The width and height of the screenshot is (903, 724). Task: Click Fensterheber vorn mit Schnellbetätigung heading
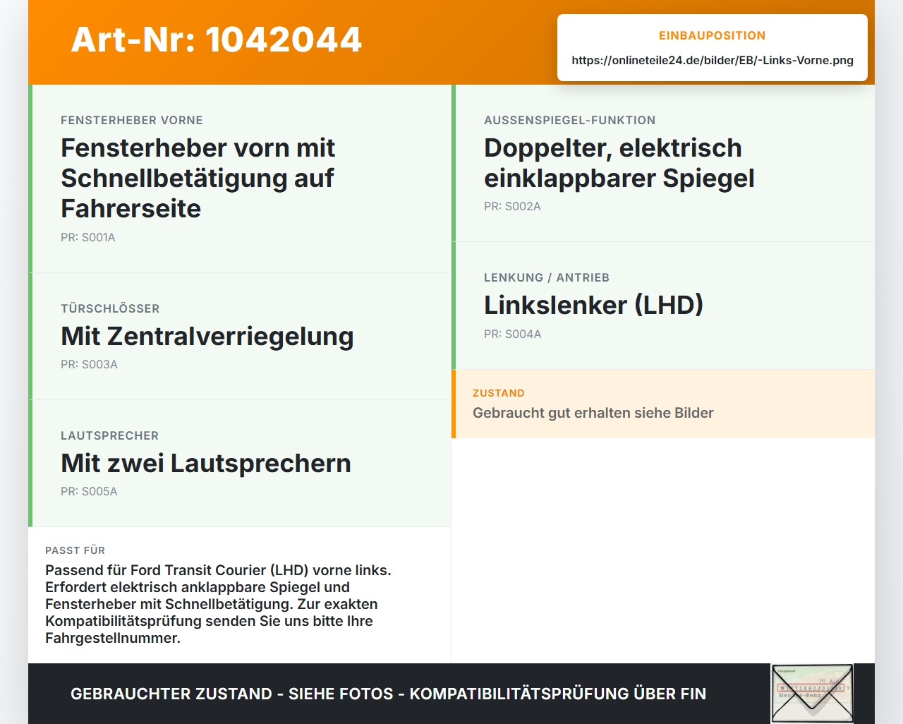pos(198,178)
